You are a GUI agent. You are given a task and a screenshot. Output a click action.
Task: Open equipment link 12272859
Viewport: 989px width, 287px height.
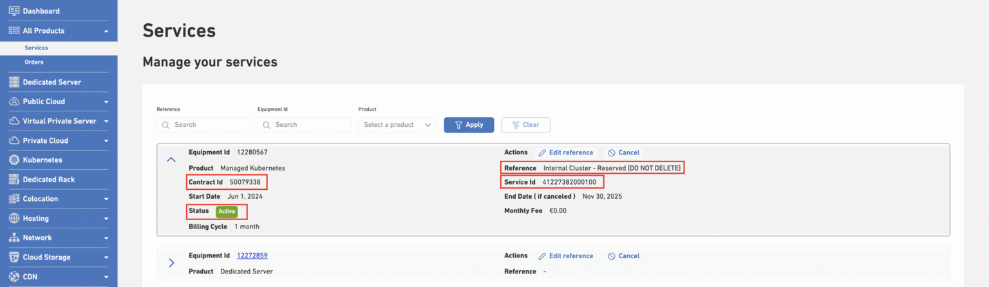click(252, 255)
